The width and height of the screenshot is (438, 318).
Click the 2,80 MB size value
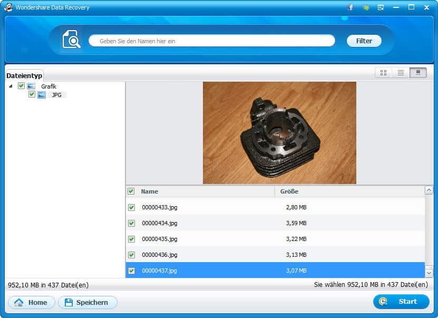click(x=296, y=207)
